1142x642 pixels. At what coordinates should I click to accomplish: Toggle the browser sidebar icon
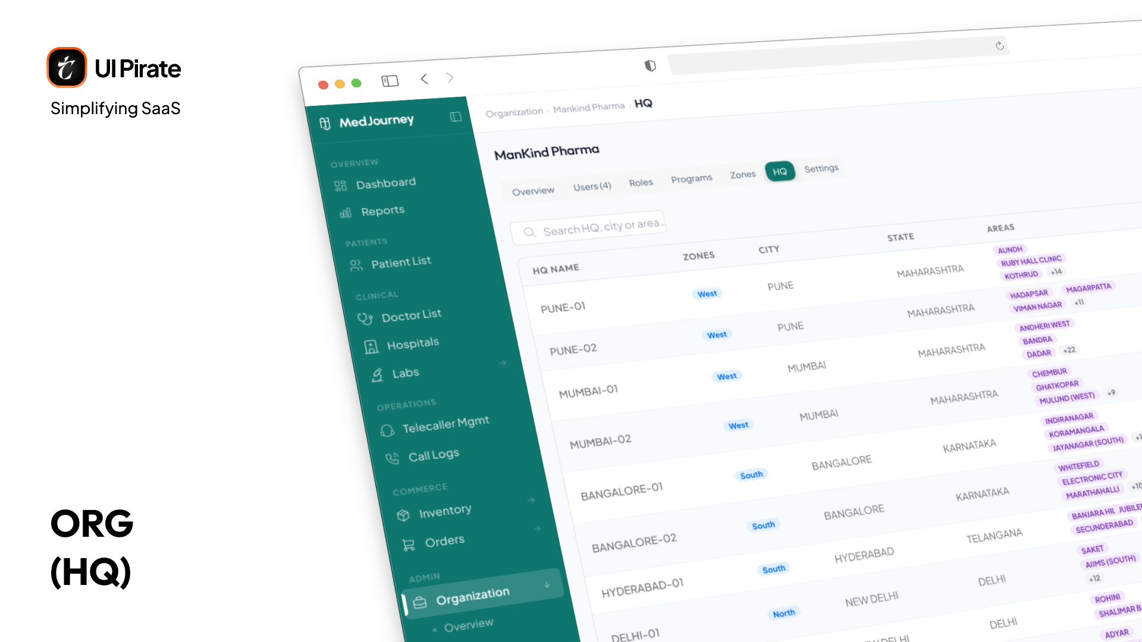(390, 81)
